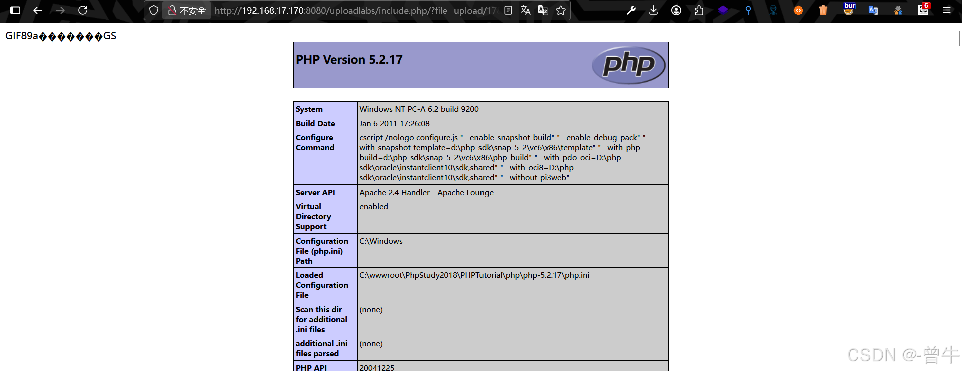Image resolution: width=962 pixels, height=371 pixels.
Task: Select the PHP API label cell
Action: tap(325, 367)
